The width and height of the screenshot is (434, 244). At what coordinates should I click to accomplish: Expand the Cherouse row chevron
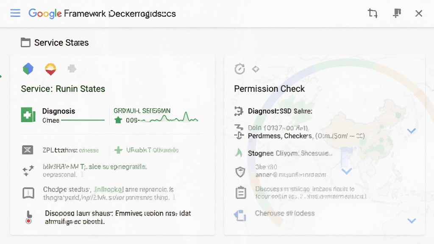[412, 221]
